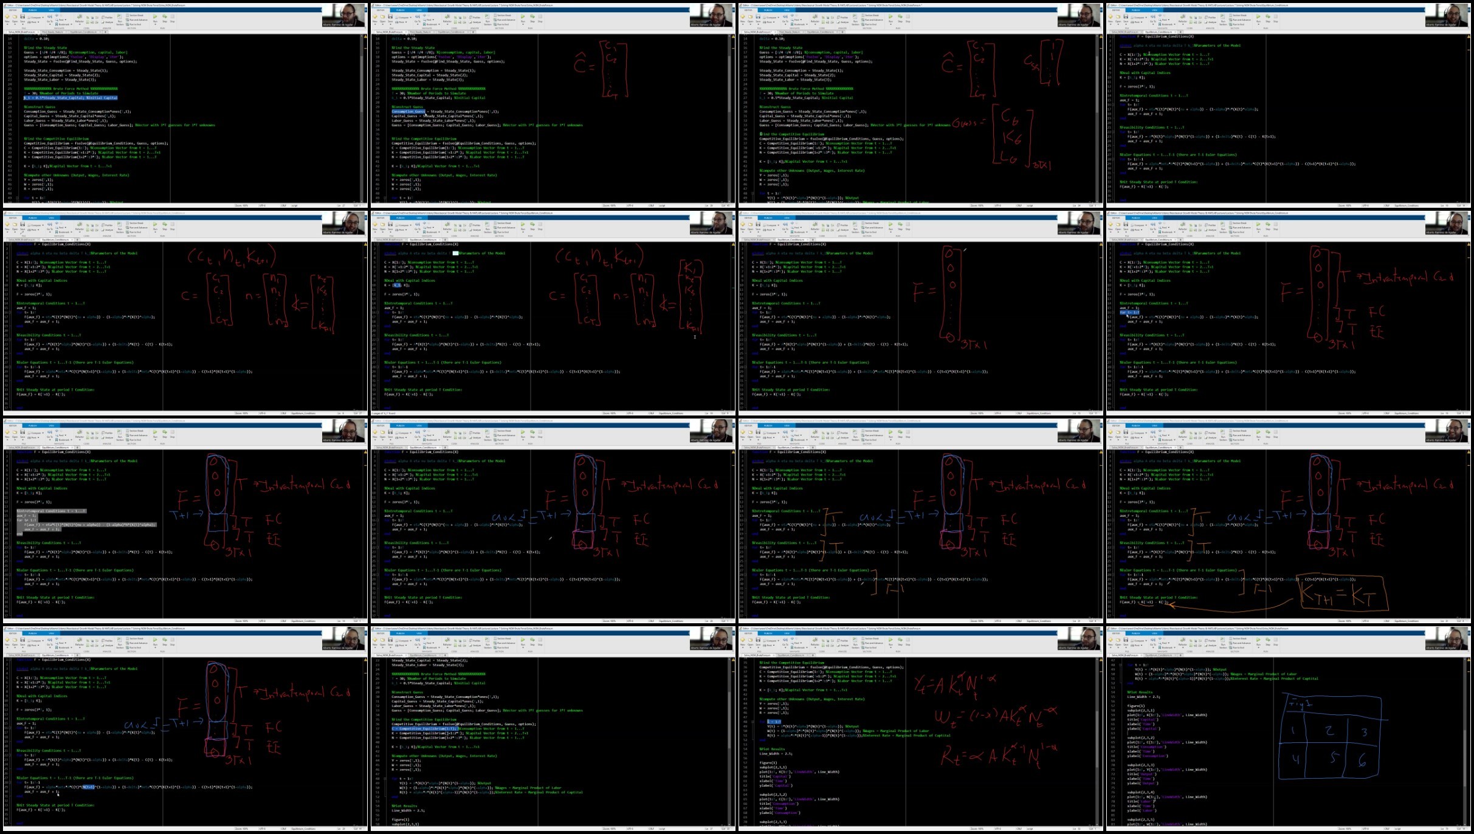Click Run in the Y_t formulas frame
The height and width of the screenshot is (834, 1474).
(890, 641)
